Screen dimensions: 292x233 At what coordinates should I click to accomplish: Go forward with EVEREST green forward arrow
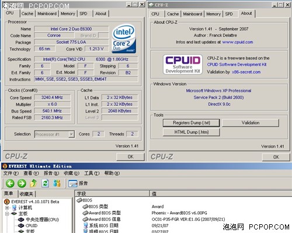tap(22, 183)
